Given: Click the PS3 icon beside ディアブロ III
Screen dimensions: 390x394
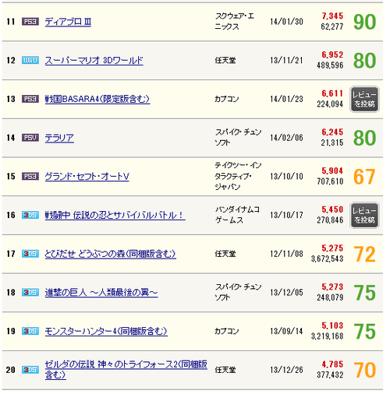Looking at the screenshot, I should click(30, 22).
